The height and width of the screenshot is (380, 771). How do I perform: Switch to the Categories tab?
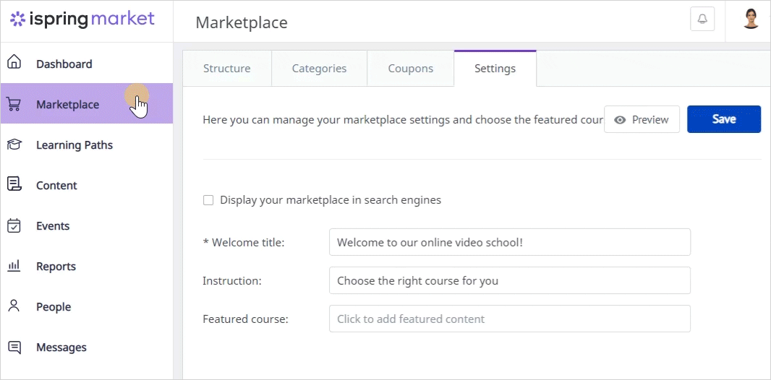(319, 68)
